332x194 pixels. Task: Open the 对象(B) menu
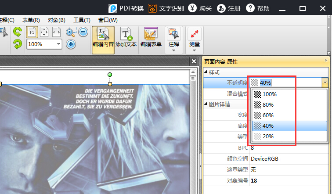(x=56, y=20)
